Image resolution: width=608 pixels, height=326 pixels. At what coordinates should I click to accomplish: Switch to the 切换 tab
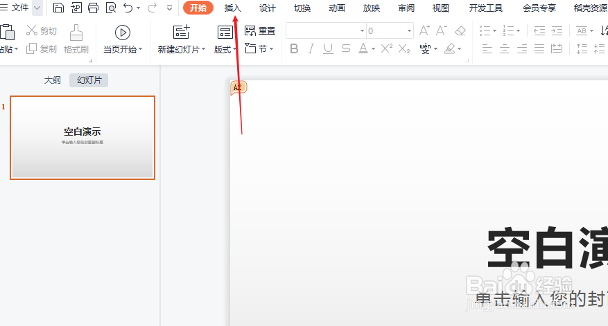pos(302,8)
